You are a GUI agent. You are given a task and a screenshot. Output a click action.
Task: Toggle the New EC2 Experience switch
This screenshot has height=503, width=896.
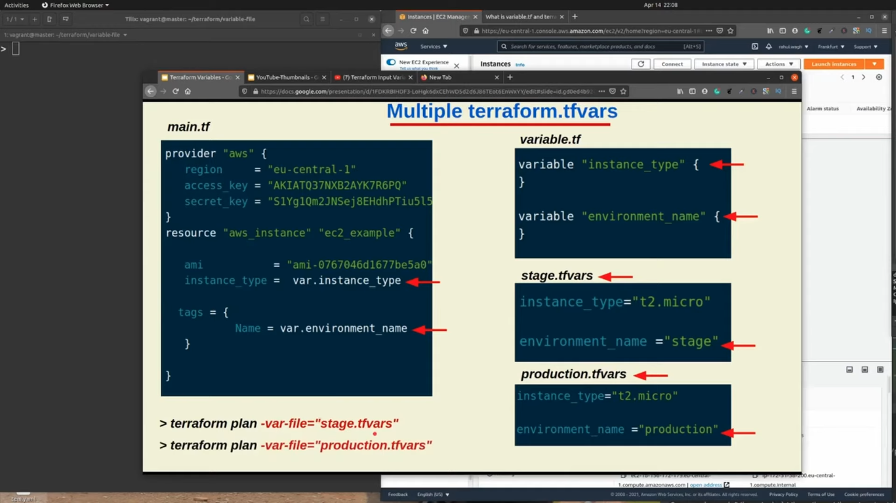392,62
